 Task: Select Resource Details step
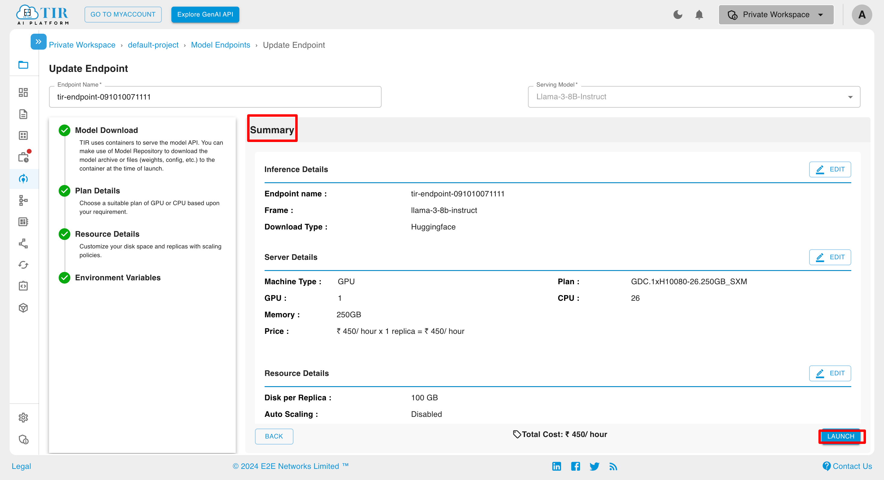(x=107, y=234)
